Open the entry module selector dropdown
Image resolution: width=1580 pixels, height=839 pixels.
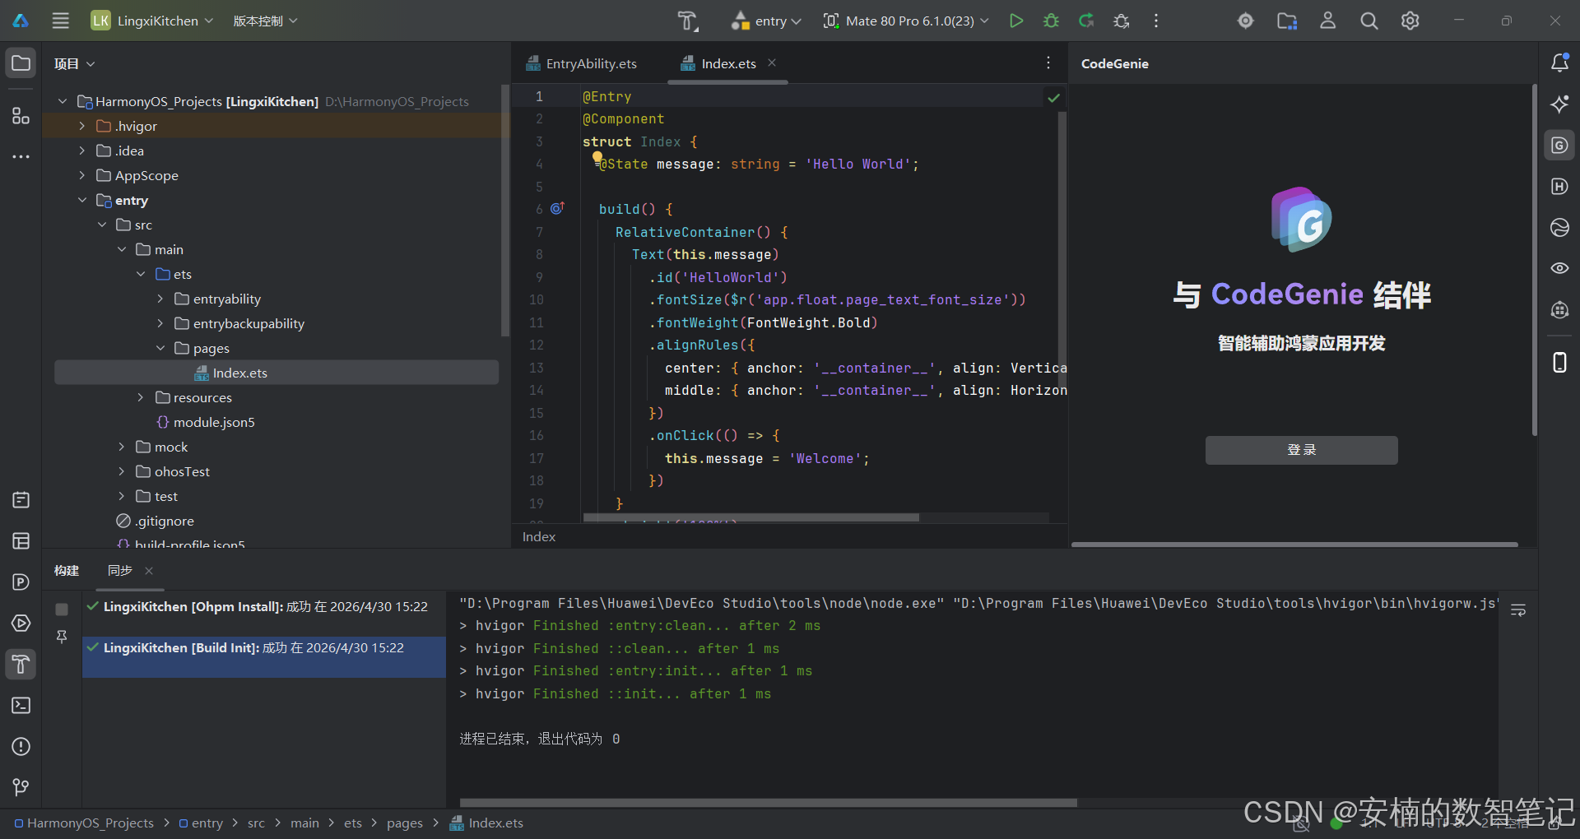pos(767,21)
